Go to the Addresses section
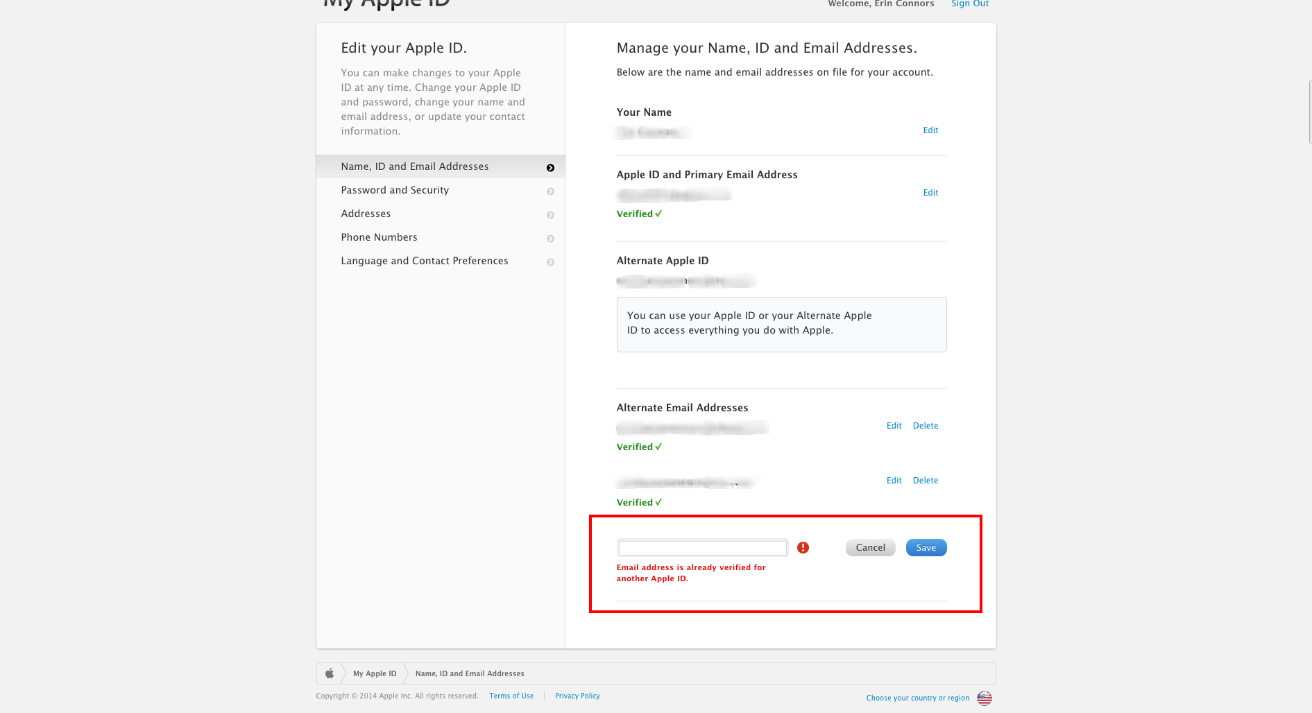 click(441, 214)
